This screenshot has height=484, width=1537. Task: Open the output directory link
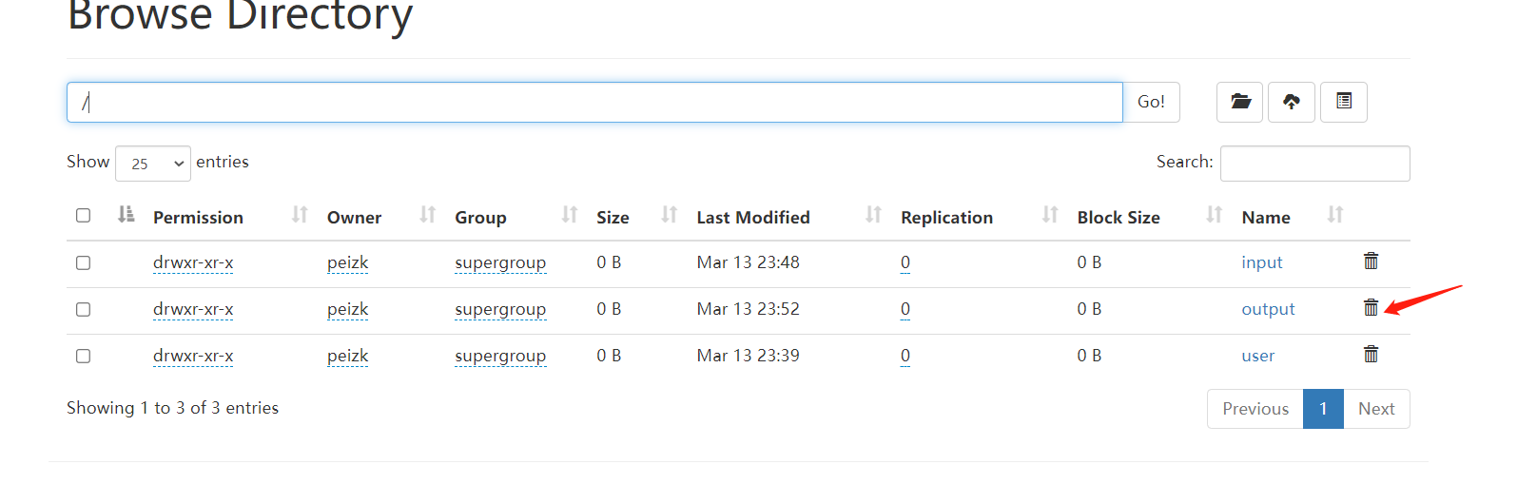pos(1268,309)
